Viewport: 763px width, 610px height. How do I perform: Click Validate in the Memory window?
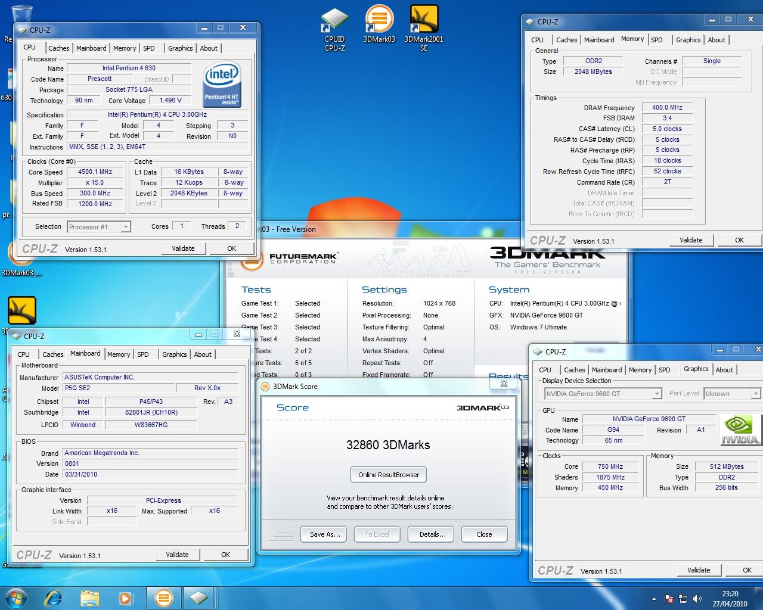[x=691, y=240]
